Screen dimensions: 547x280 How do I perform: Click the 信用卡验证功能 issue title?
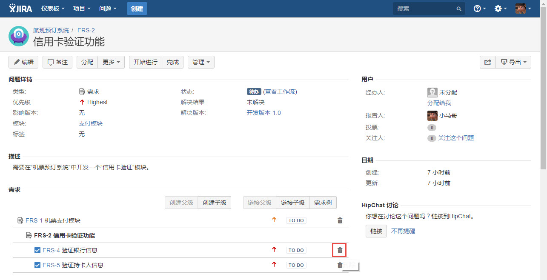[69, 41]
